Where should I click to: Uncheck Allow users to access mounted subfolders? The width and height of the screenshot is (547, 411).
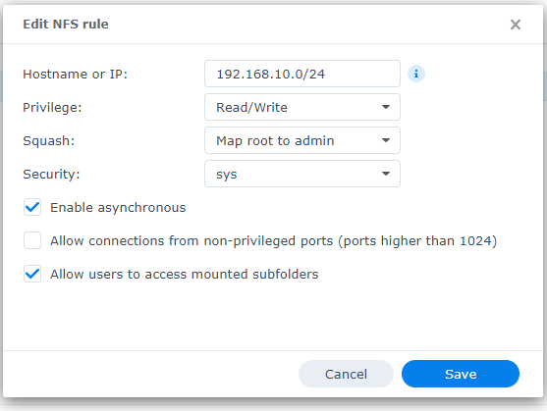coord(32,274)
